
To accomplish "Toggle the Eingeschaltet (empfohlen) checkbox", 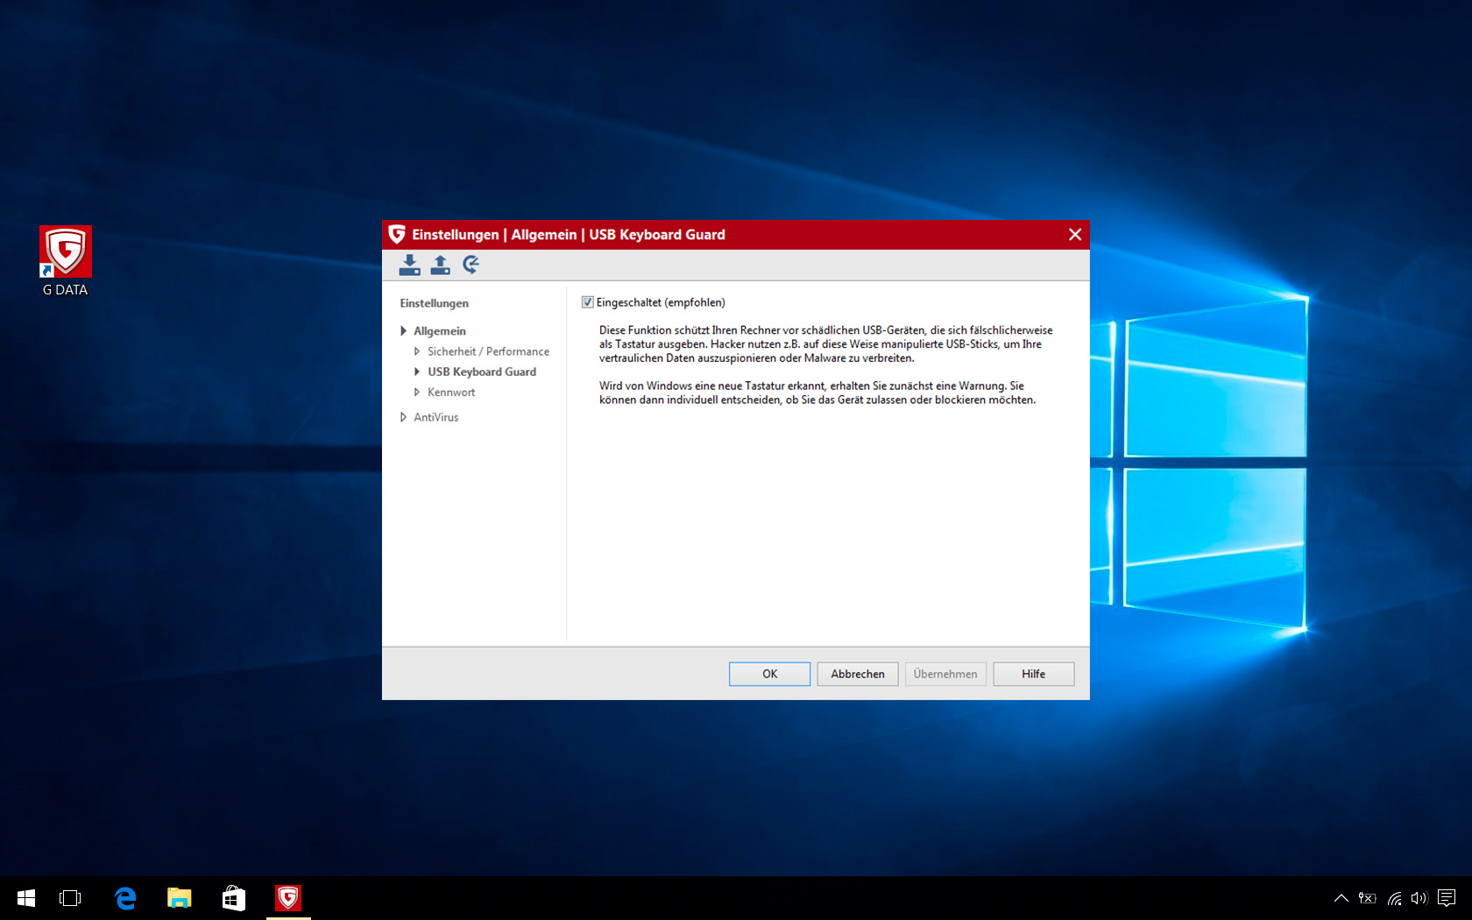I will coord(587,302).
